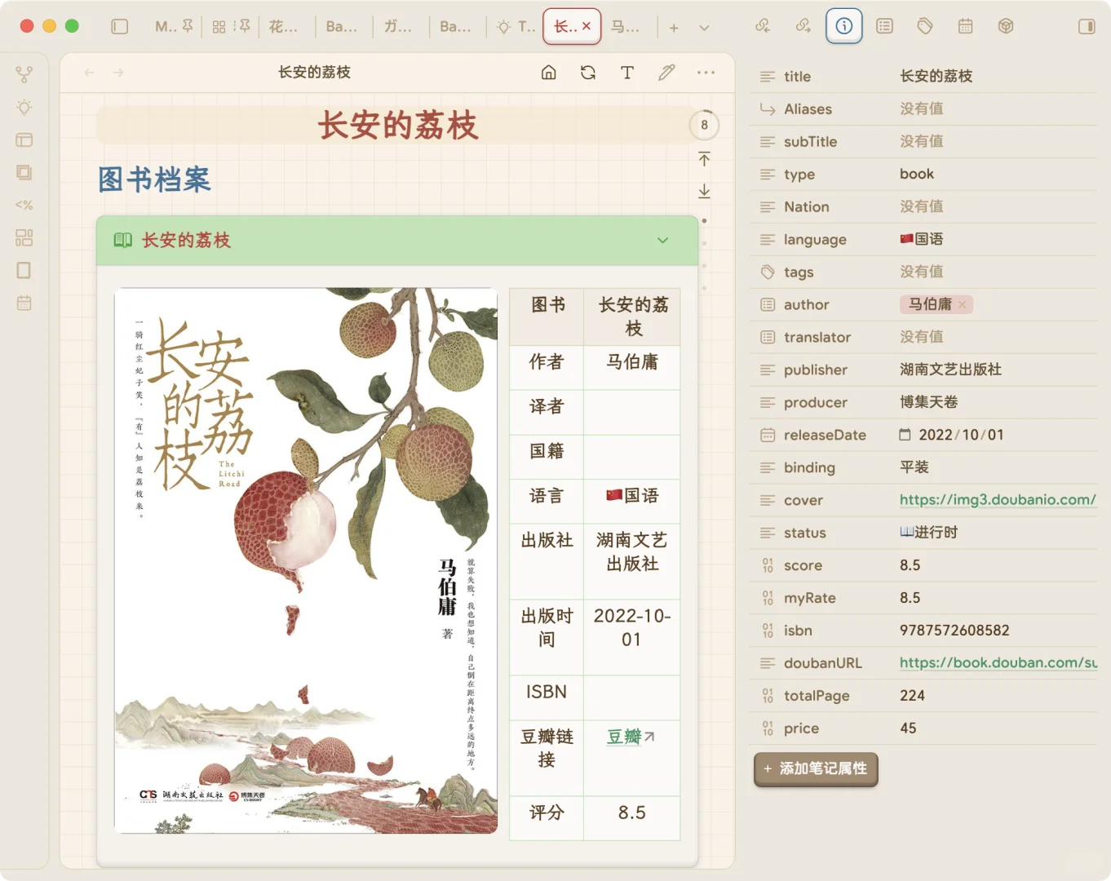Click the '添加笔记属性' add property button
The width and height of the screenshot is (1111, 881).
[816, 768]
